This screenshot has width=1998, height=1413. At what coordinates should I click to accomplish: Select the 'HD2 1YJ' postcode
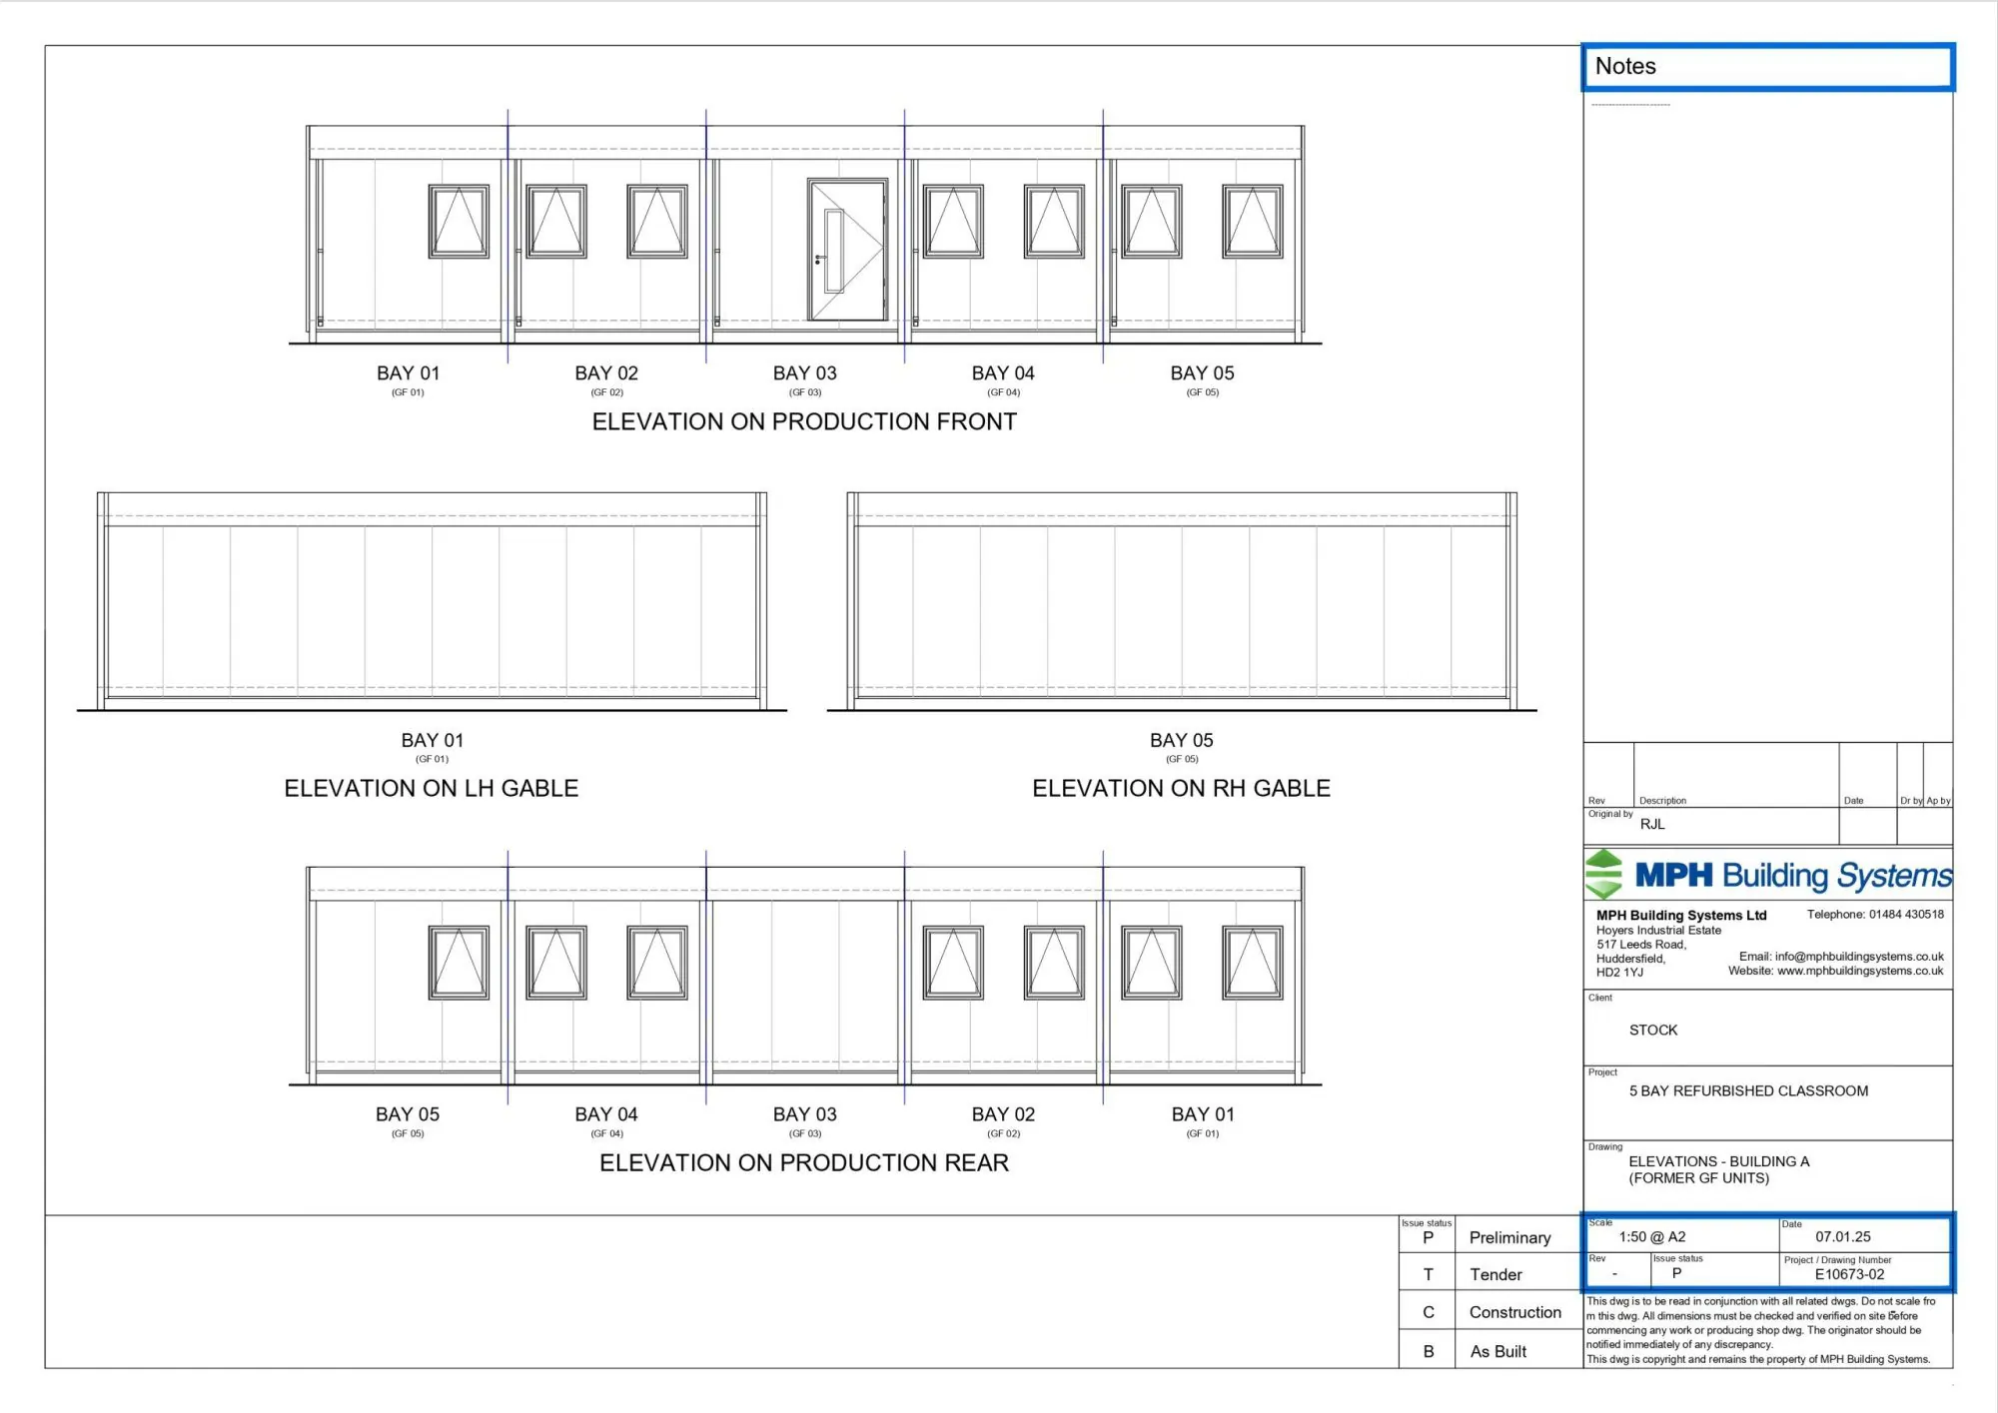coord(1619,973)
